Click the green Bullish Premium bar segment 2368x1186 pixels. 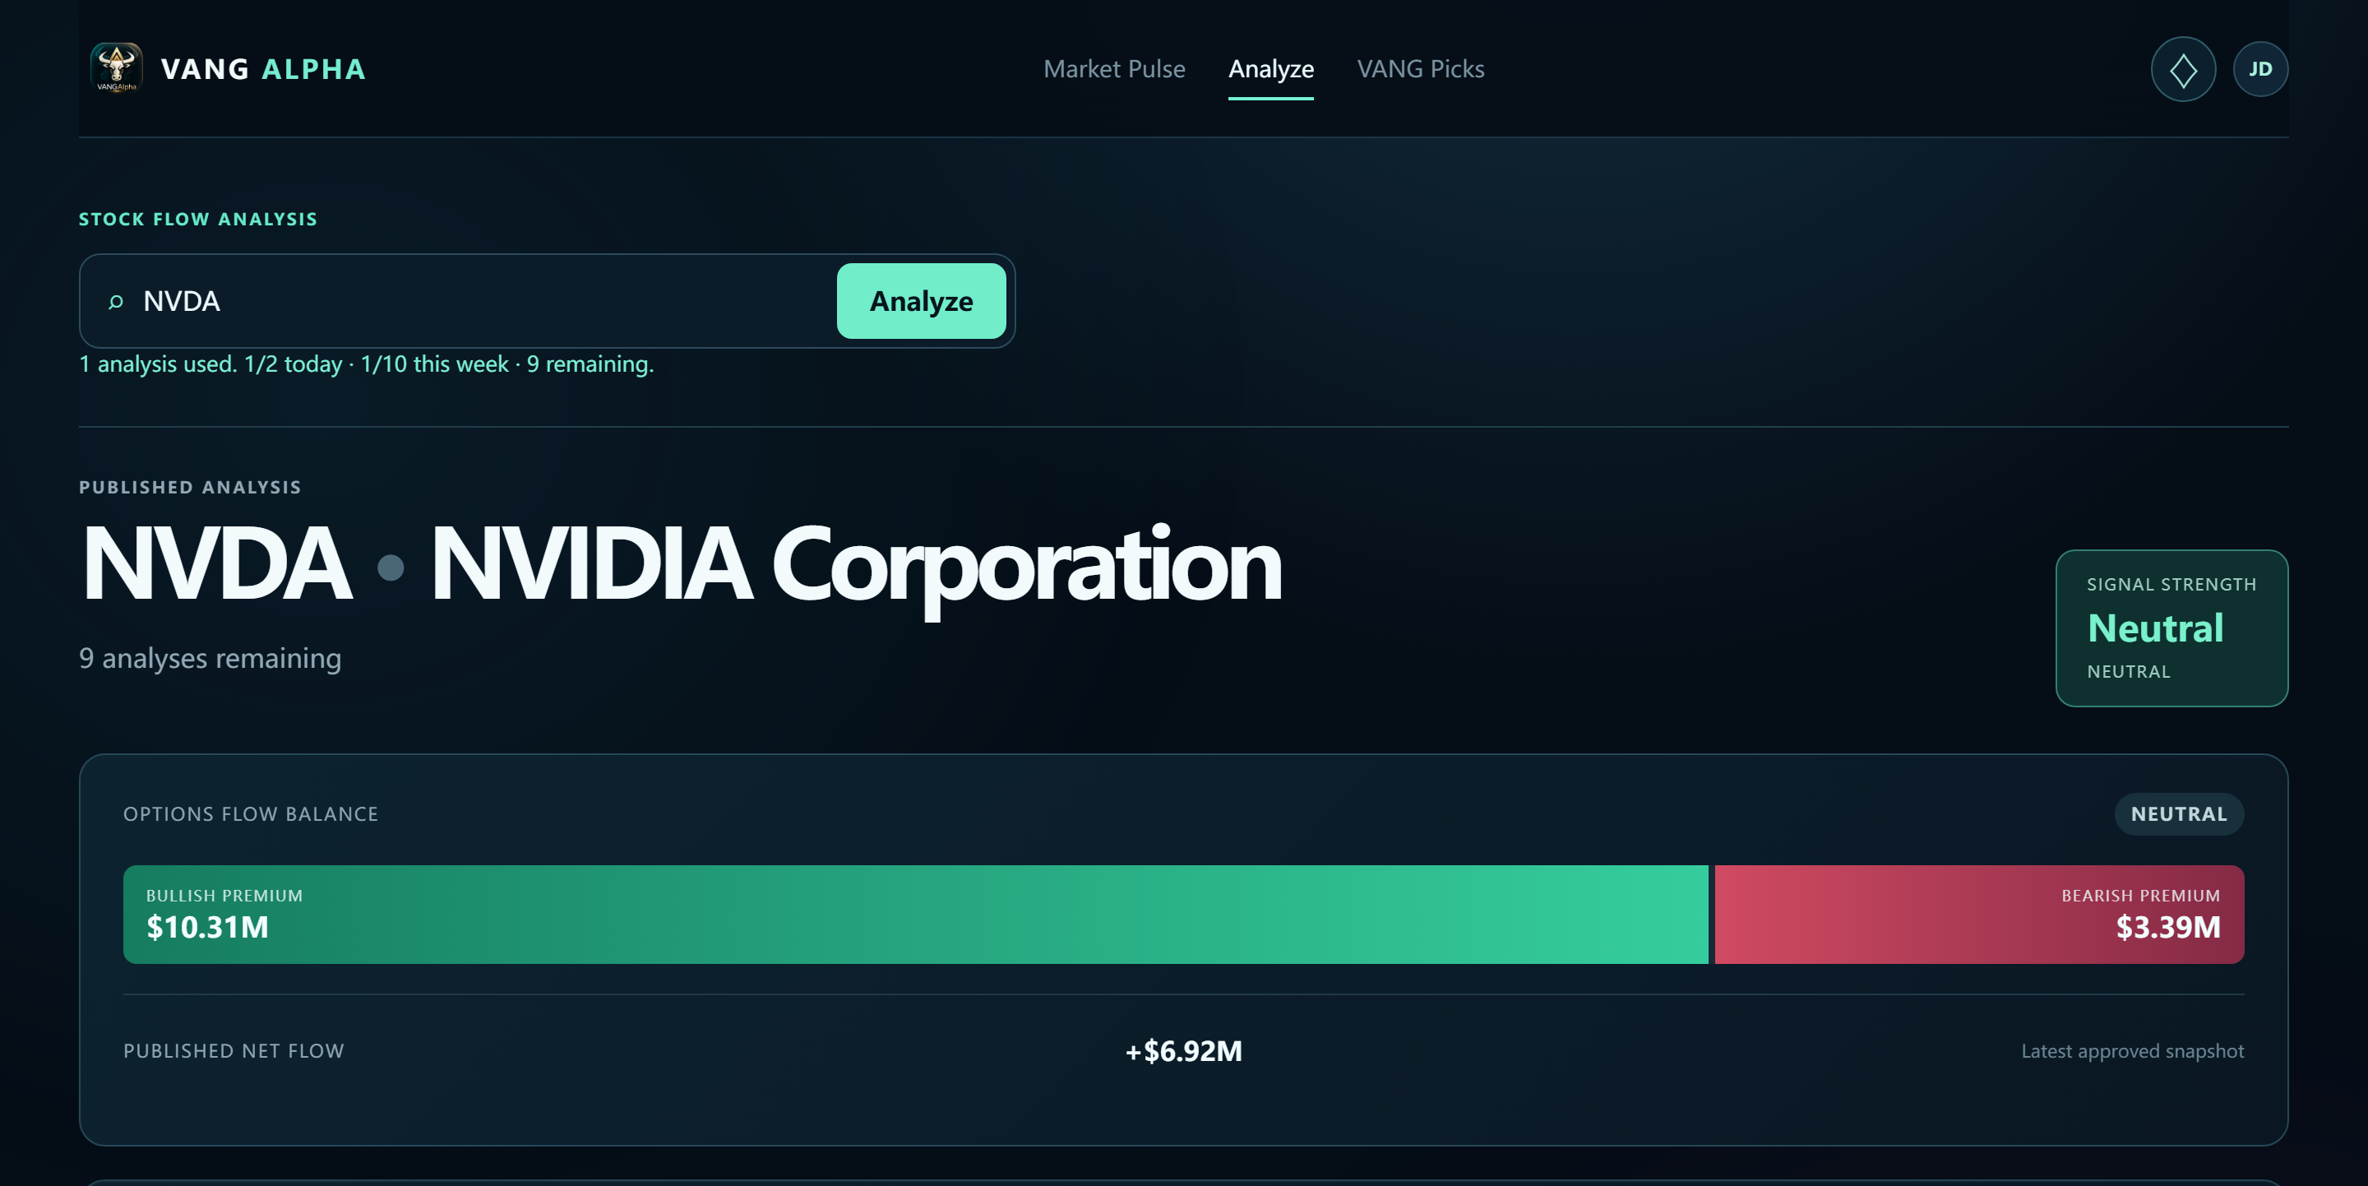pyautogui.click(x=916, y=915)
